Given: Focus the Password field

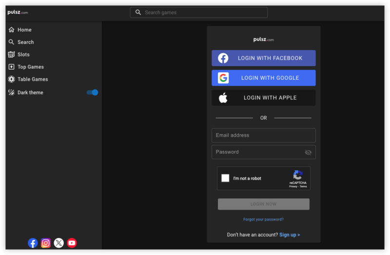Looking at the screenshot, I should (x=264, y=152).
